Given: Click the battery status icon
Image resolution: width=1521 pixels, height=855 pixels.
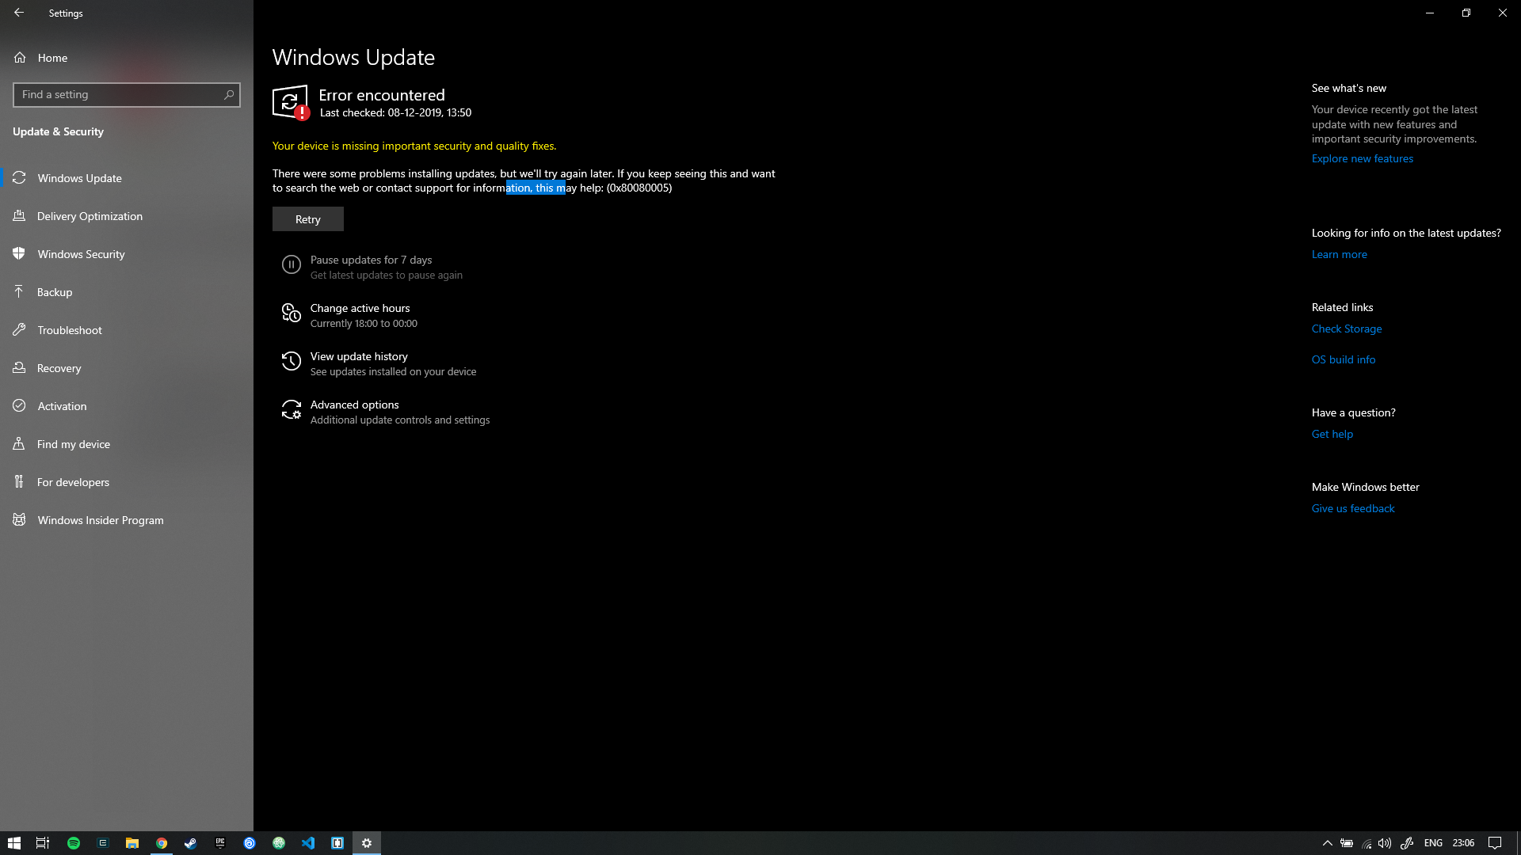Looking at the screenshot, I should pos(1347,843).
